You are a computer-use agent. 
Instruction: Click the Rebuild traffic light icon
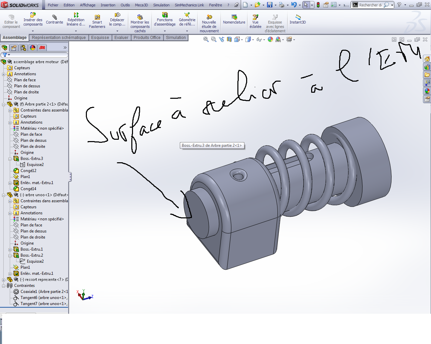pyautogui.click(x=318, y=5)
